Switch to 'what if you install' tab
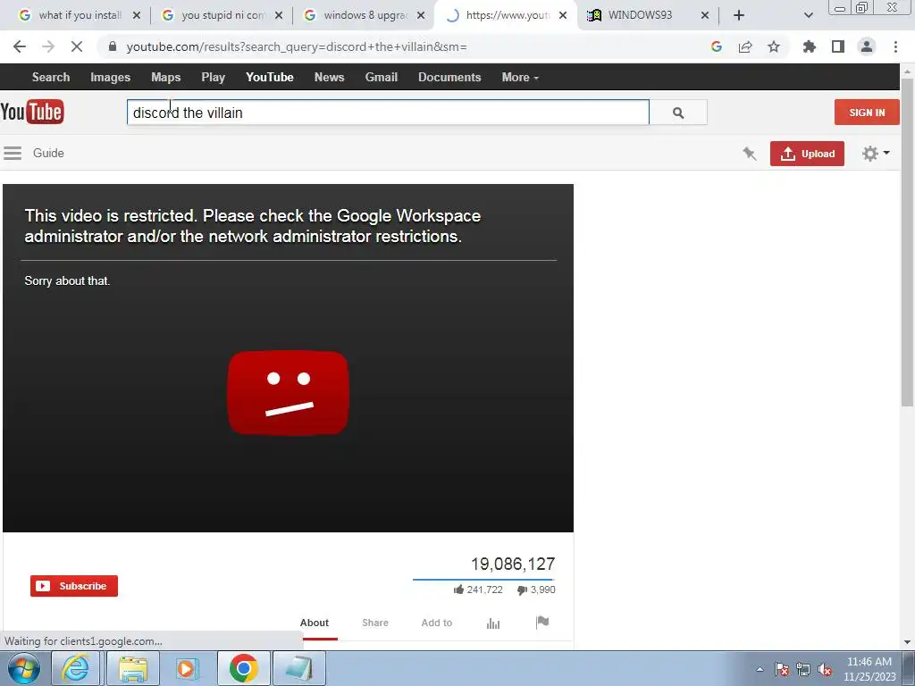This screenshot has width=915, height=686. 80,15
